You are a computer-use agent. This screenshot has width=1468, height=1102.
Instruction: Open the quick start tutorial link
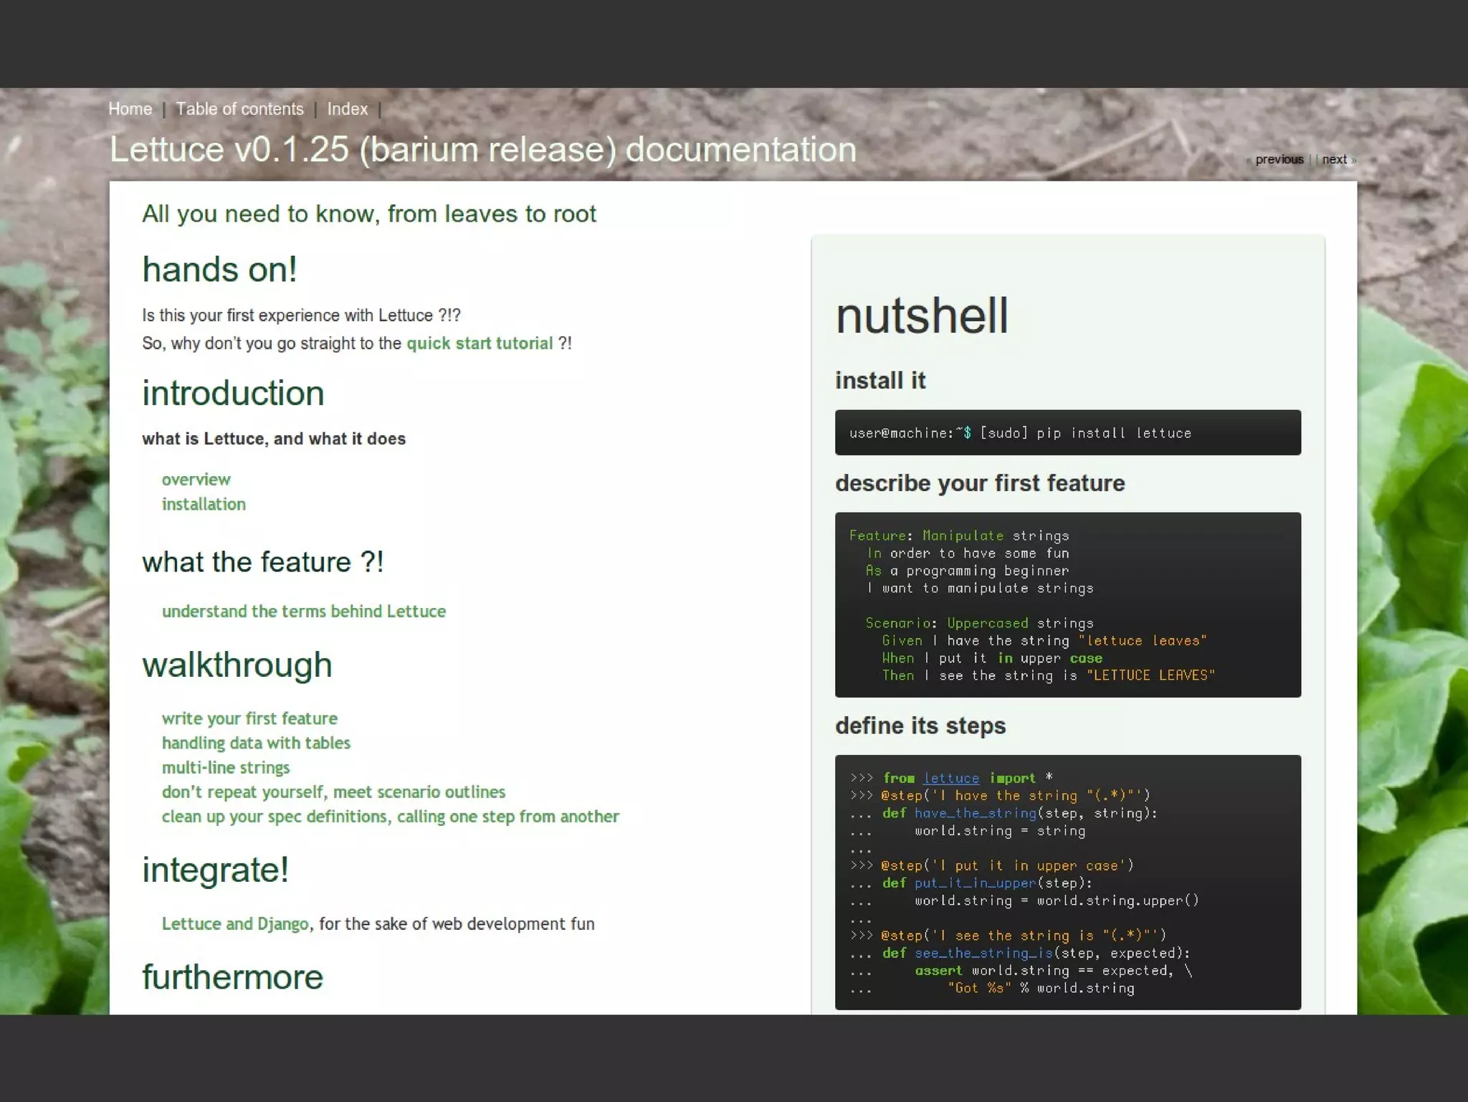pos(480,343)
